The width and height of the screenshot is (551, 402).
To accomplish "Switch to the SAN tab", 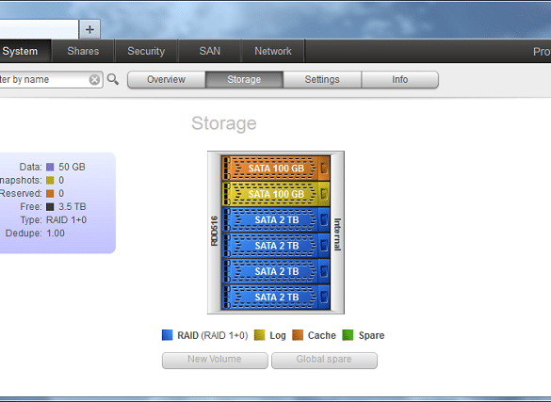I will (210, 51).
